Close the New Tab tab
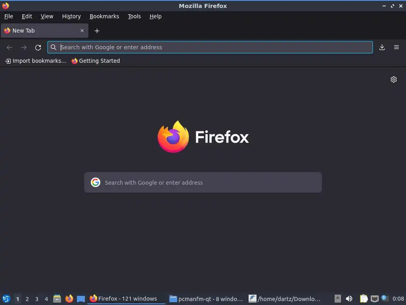The image size is (406, 305). coord(82,31)
